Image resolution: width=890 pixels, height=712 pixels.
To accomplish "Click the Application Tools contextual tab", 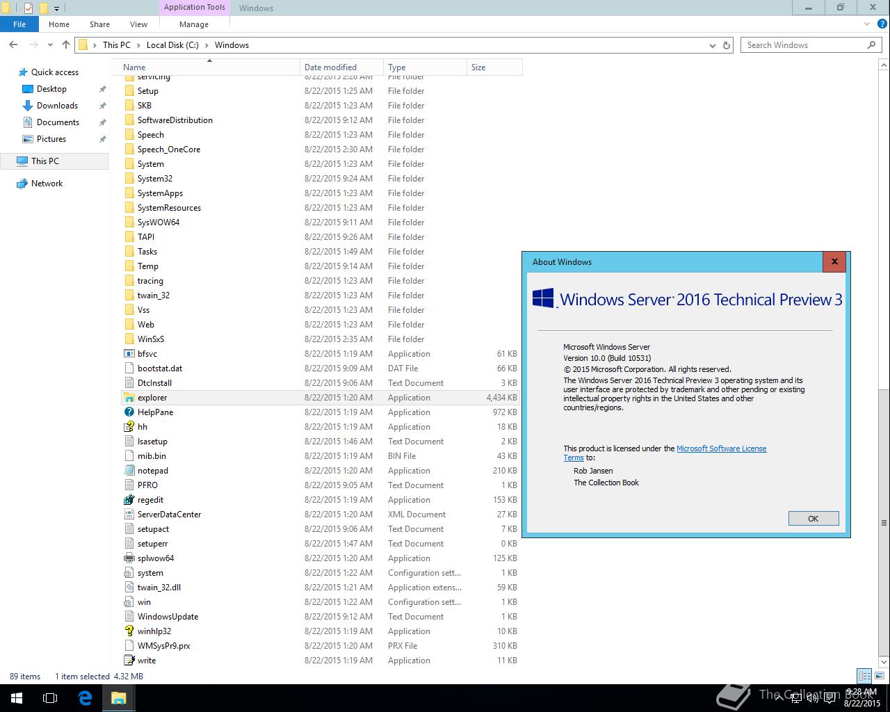I will click(195, 8).
